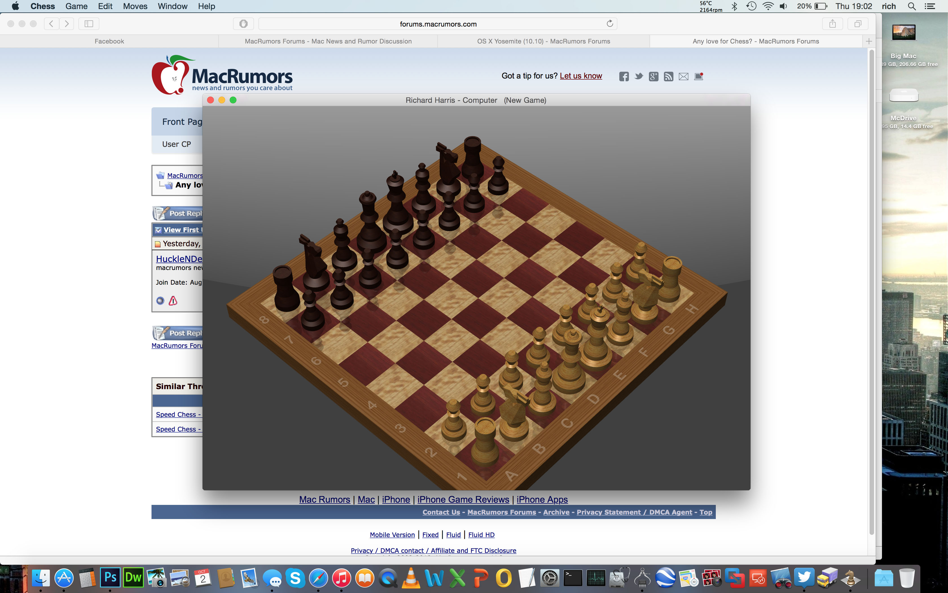Click the Mobile Version link
The width and height of the screenshot is (948, 593).
392,535
